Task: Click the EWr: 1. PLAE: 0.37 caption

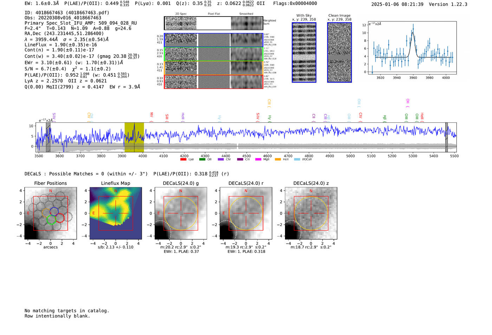Action: click(x=181, y=252)
